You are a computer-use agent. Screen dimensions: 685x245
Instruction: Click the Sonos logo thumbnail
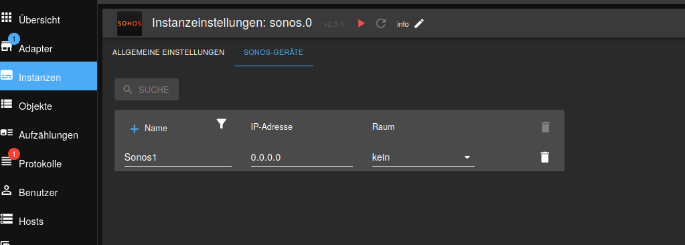coord(129,23)
